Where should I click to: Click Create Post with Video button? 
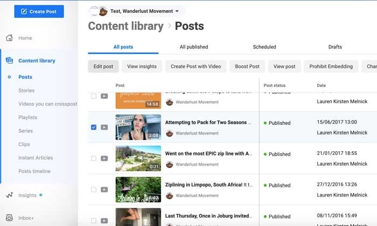click(196, 66)
